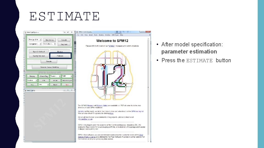Viewport: 264px width, 148px height.
Task: Open the SPM mailing list link
Action: pyautogui.click(x=137, y=111)
